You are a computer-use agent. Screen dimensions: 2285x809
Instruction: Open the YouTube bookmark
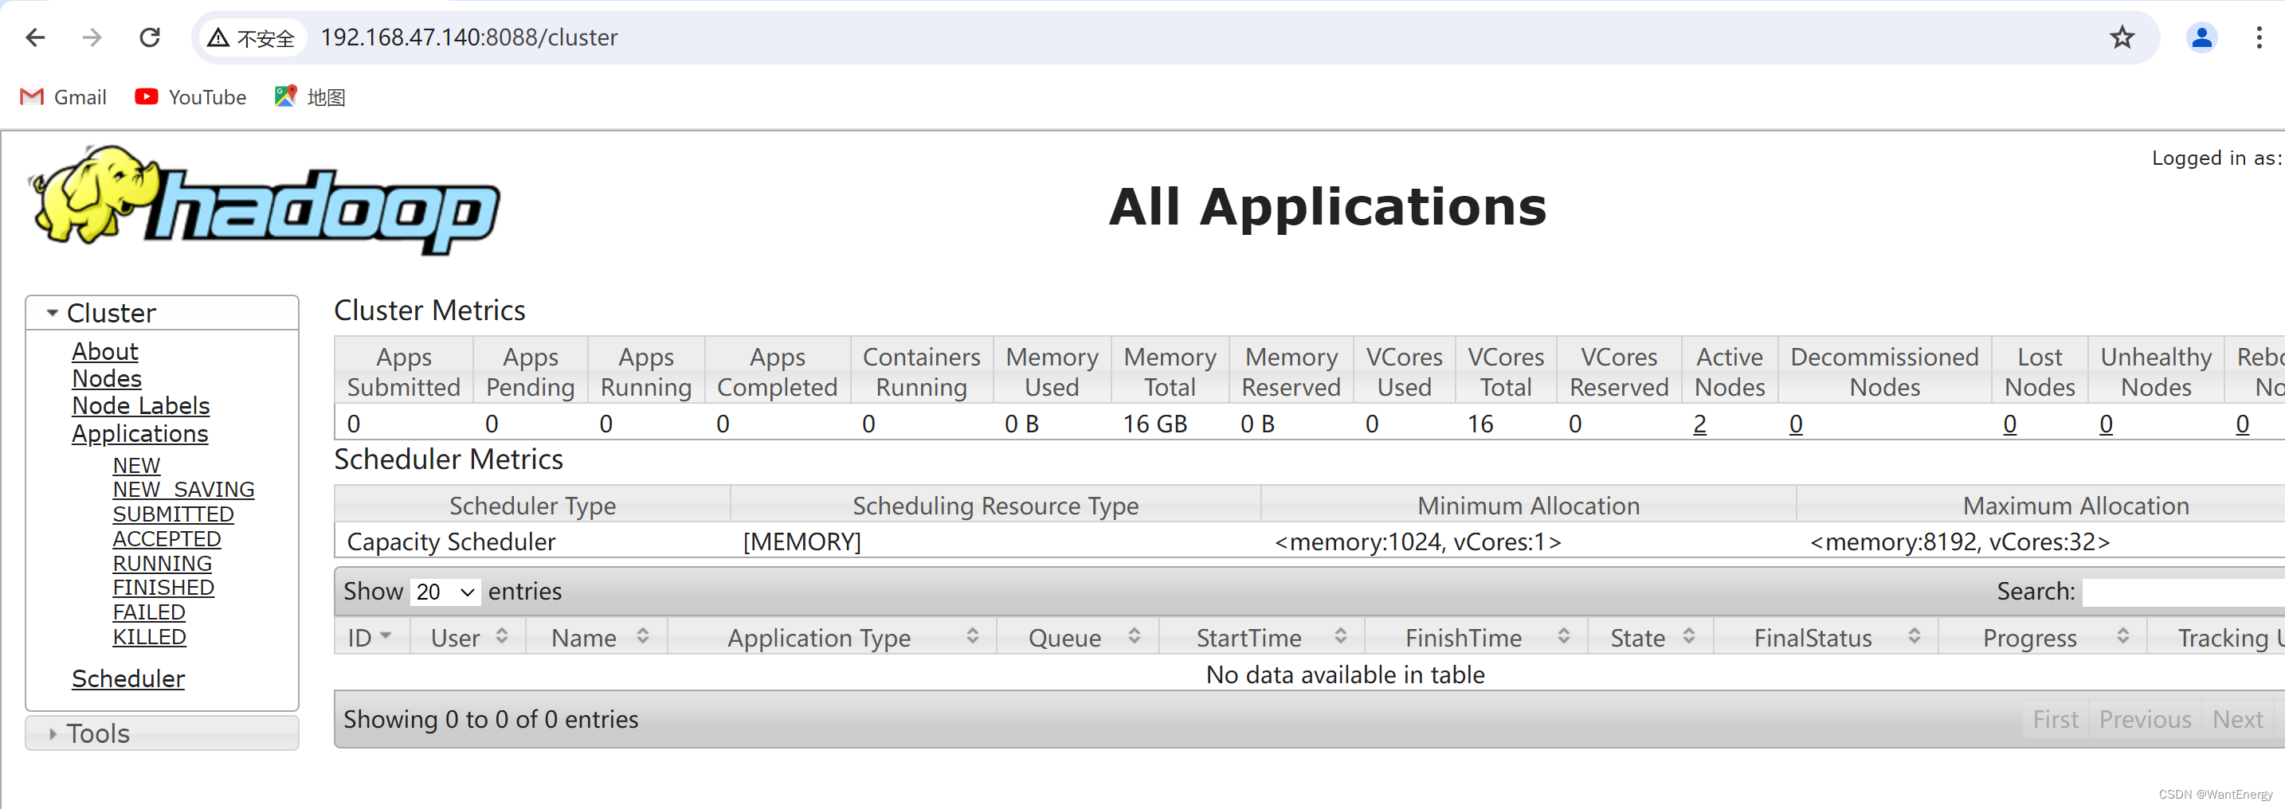click(x=190, y=97)
